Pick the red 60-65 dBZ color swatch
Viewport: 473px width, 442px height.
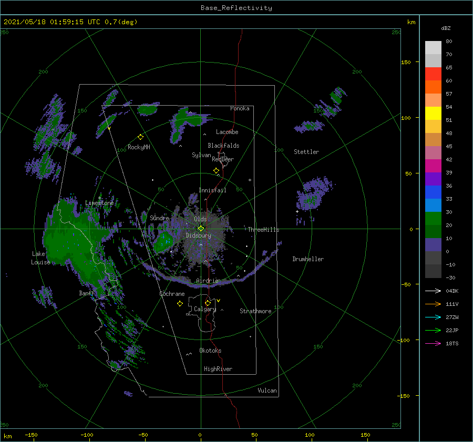click(433, 74)
